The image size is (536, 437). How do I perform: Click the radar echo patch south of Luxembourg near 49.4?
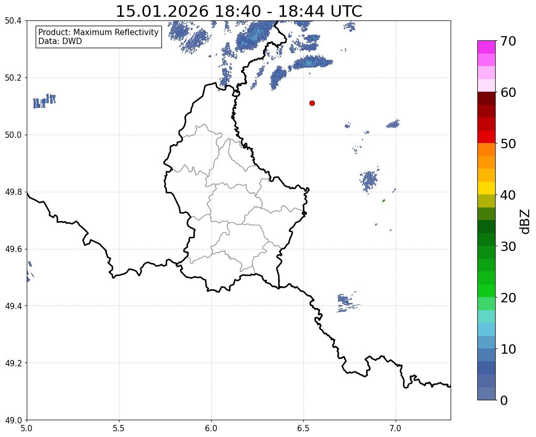click(348, 302)
